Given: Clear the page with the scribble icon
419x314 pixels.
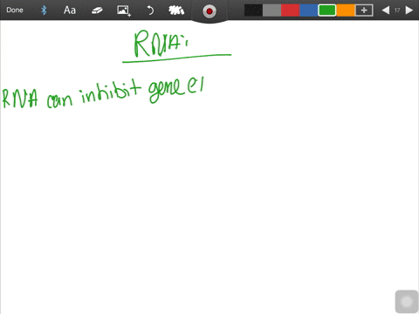Looking at the screenshot, I should pyautogui.click(x=176, y=10).
